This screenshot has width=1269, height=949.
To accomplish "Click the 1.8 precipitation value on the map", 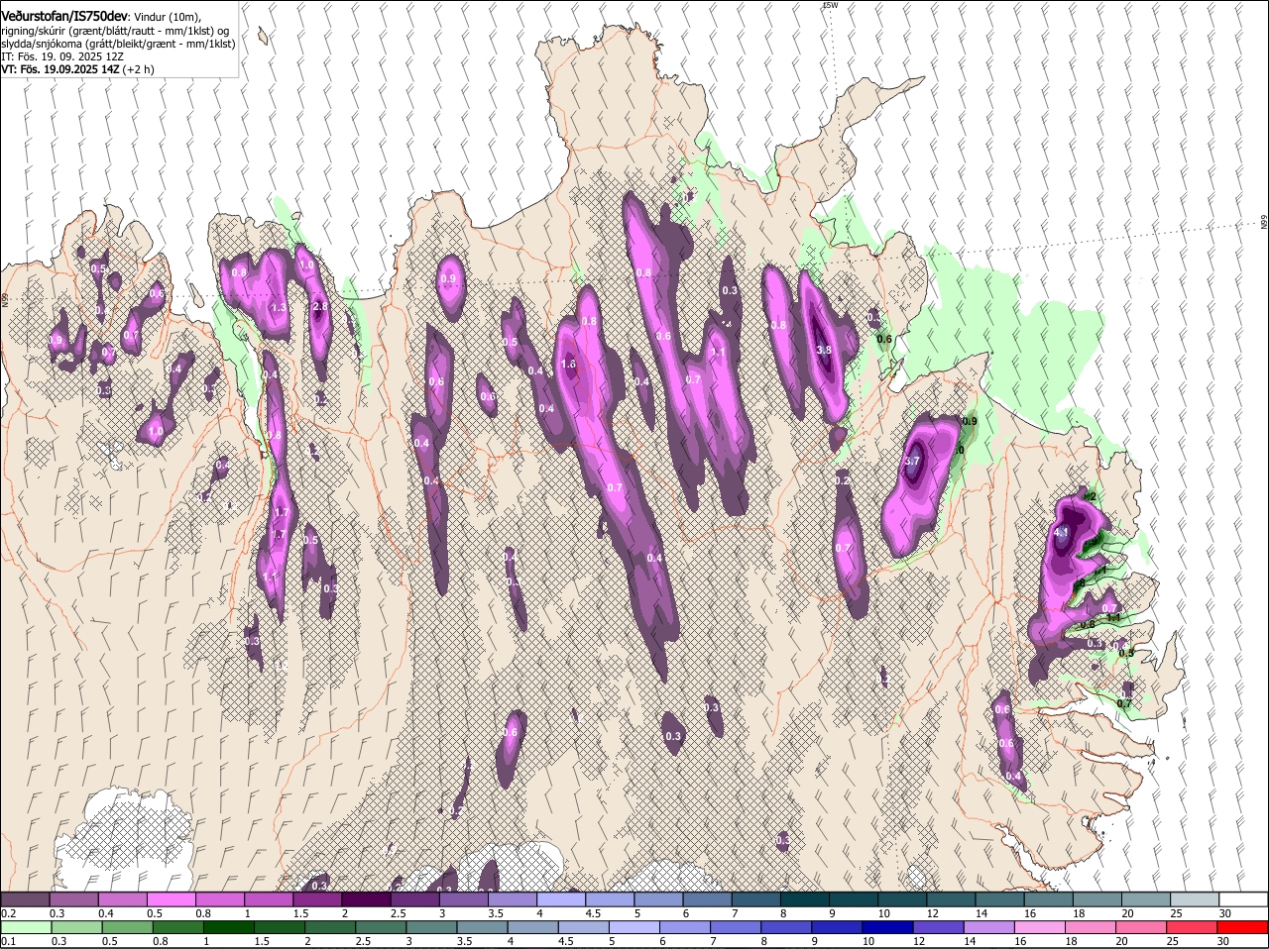I will 568,364.
